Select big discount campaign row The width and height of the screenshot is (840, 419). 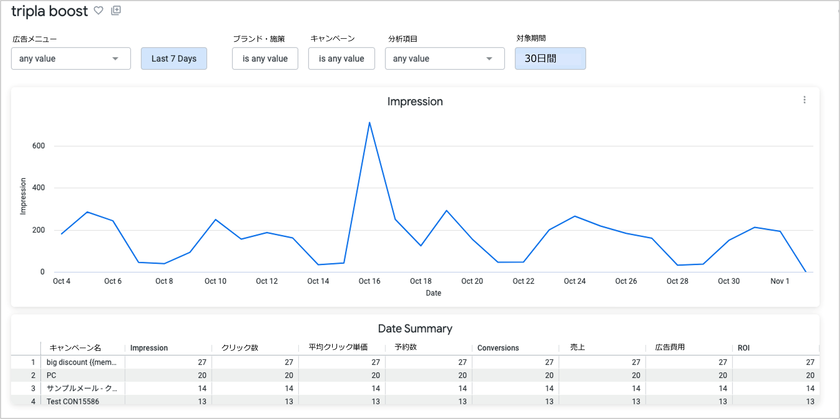[81, 362]
